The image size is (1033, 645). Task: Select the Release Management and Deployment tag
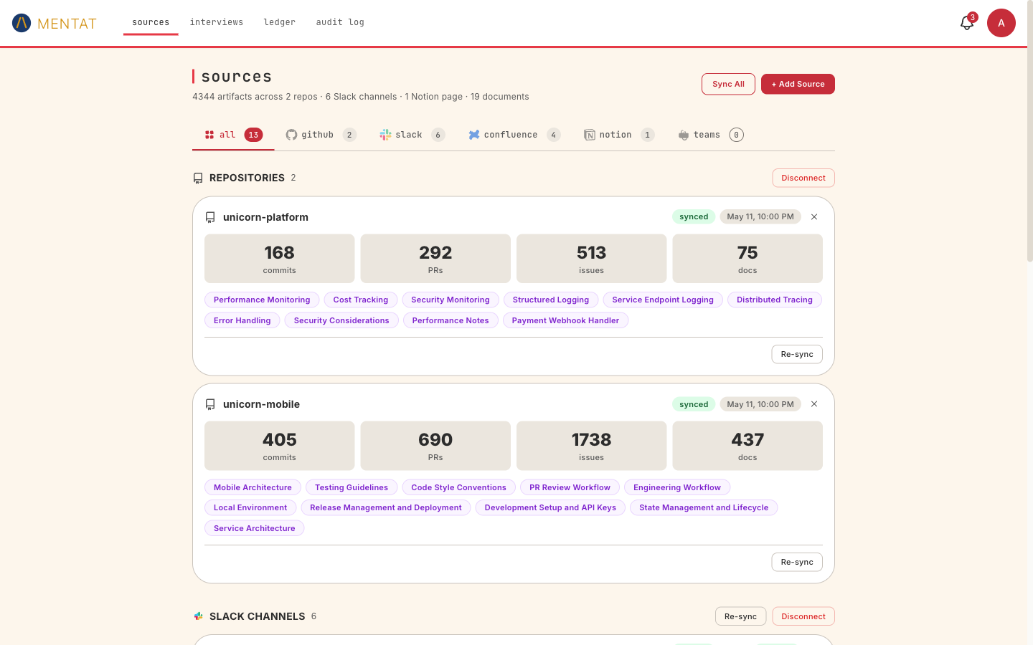click(386, 507)
